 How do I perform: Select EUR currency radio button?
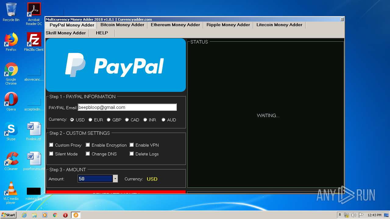pos(90,120)
